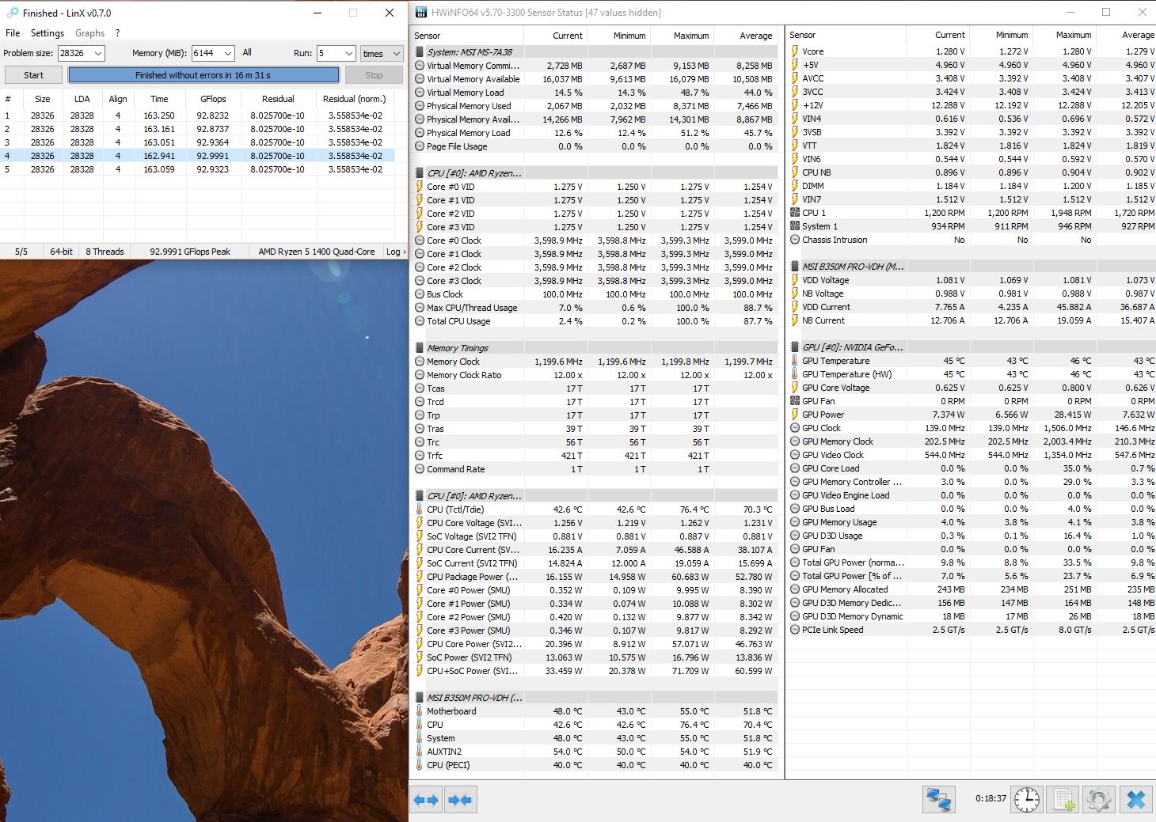
Task: Click the All memory link
Action: point(247,53)
